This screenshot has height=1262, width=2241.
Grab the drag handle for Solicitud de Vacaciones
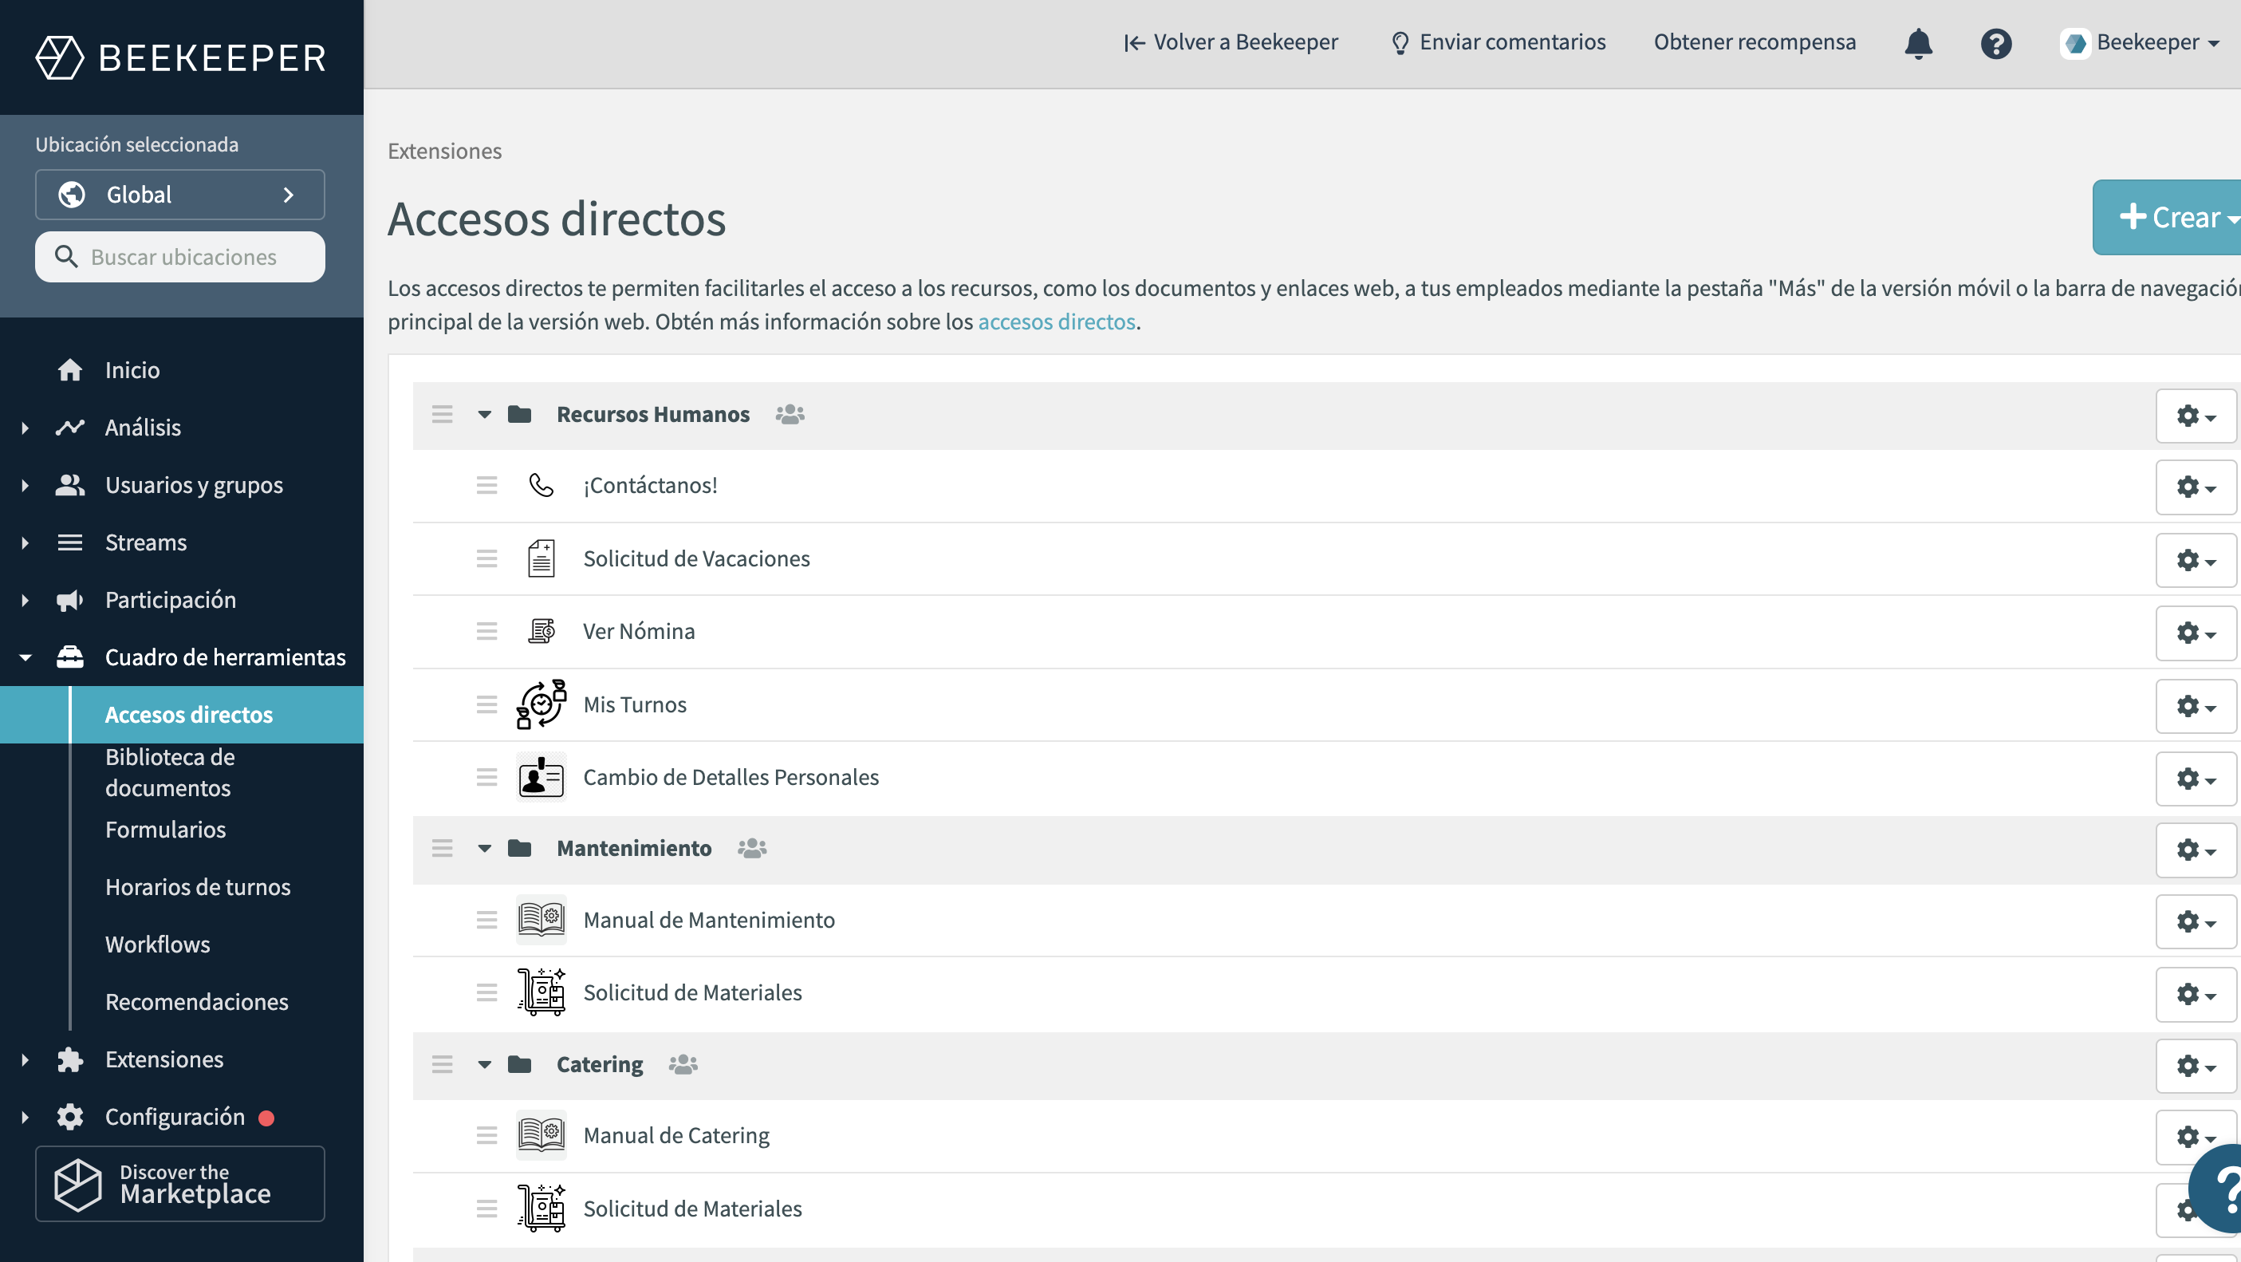click(x=486, y=558)
